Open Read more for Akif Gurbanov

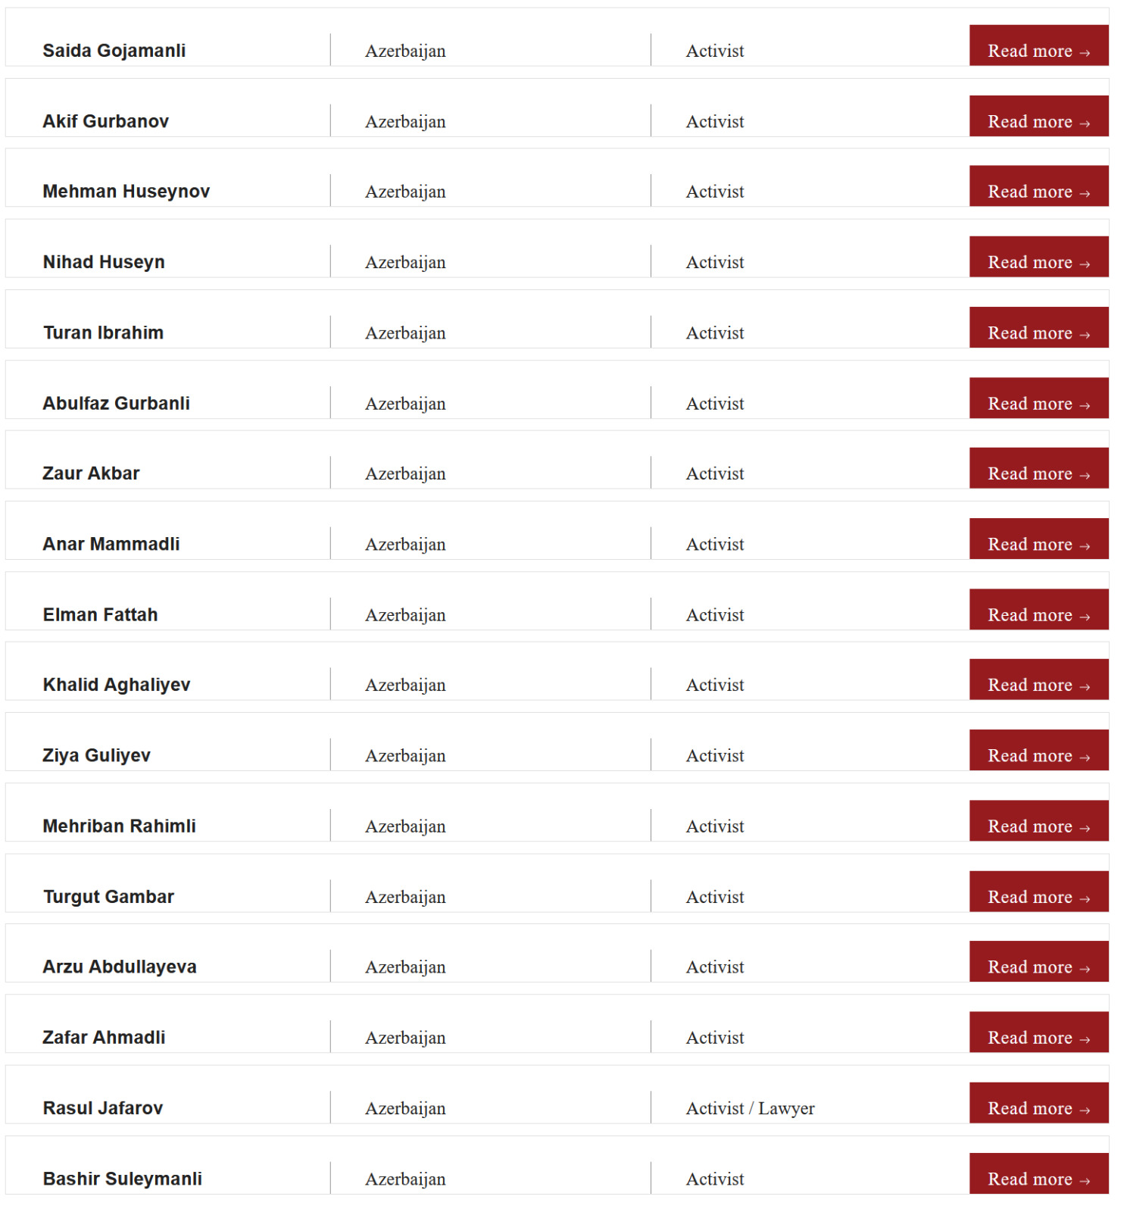point(1038,117)
